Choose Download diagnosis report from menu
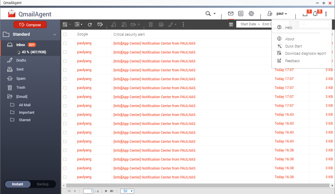The width and height of the screenshot is (335, 194). (305, 53)
